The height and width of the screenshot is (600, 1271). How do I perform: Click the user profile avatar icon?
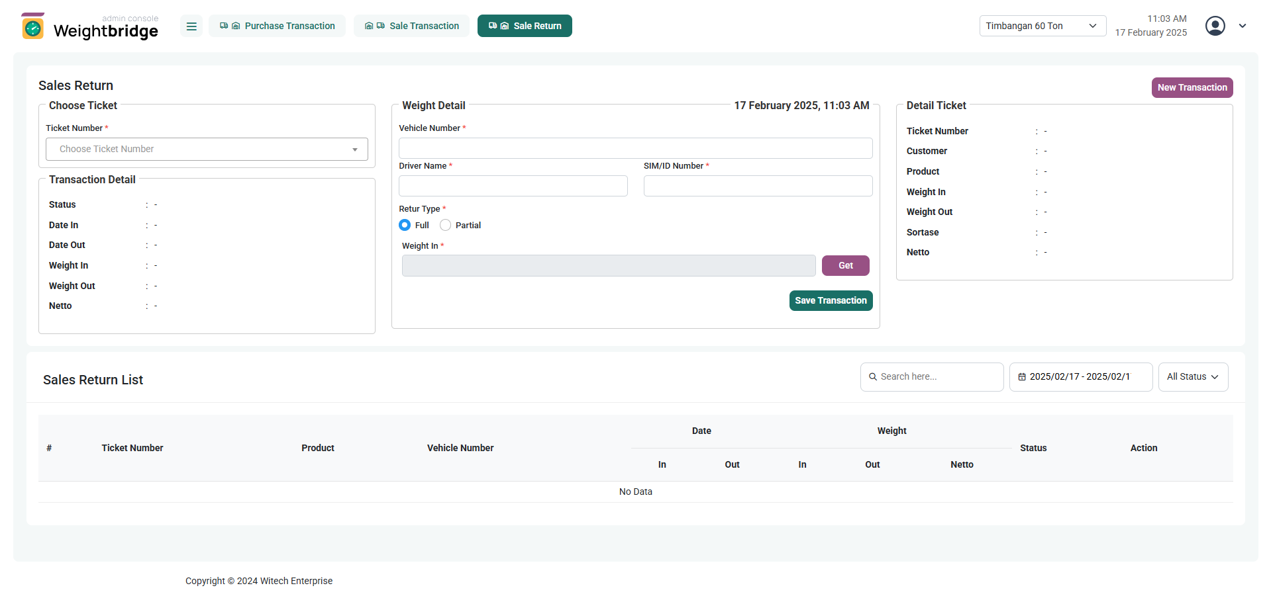(x=1215, y=26)
